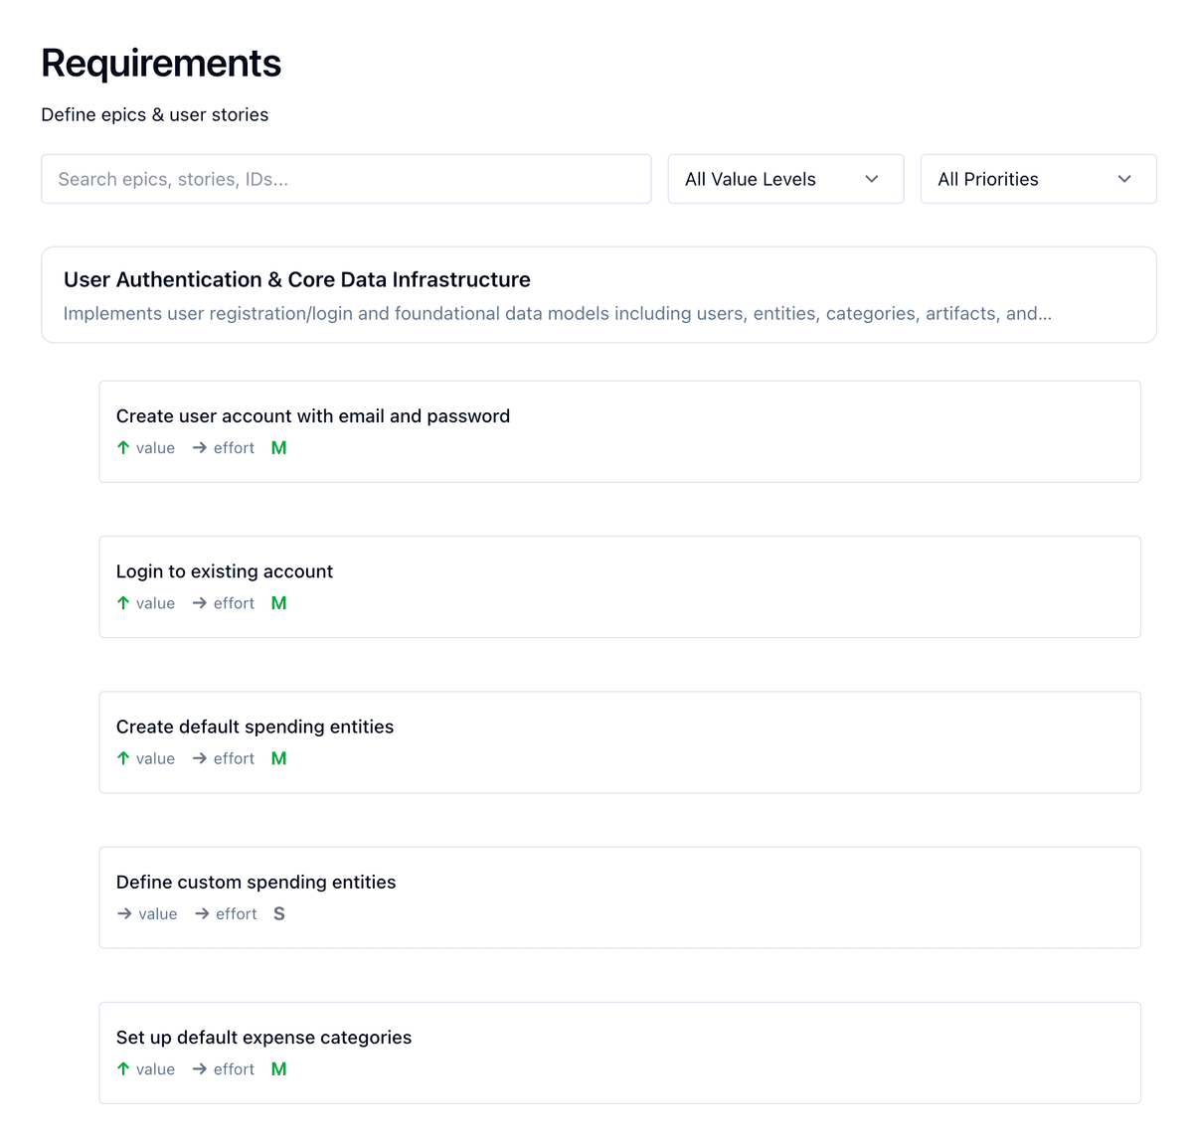Image resolution: width=1193 pixels, height=1137 pixels.
Task: Click the right-arrow value icon on "Define custom spending entities"
Action: [123, 913]
